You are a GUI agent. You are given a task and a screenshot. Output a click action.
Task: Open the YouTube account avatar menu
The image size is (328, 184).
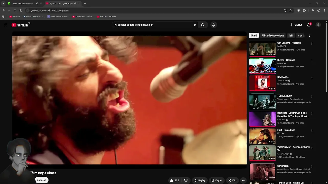click(x=318, y=25)
